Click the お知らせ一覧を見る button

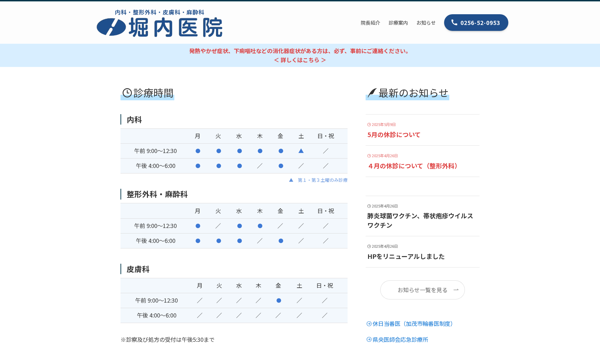[x=422, y=290]
